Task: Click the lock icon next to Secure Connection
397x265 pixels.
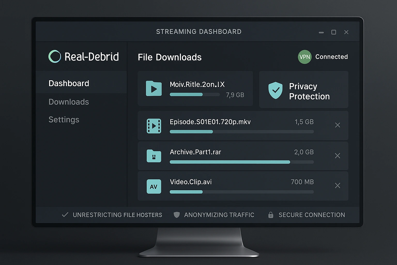Action: point(271,215)
